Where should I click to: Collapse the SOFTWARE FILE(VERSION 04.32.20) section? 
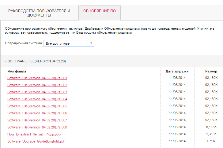[36, 61]
